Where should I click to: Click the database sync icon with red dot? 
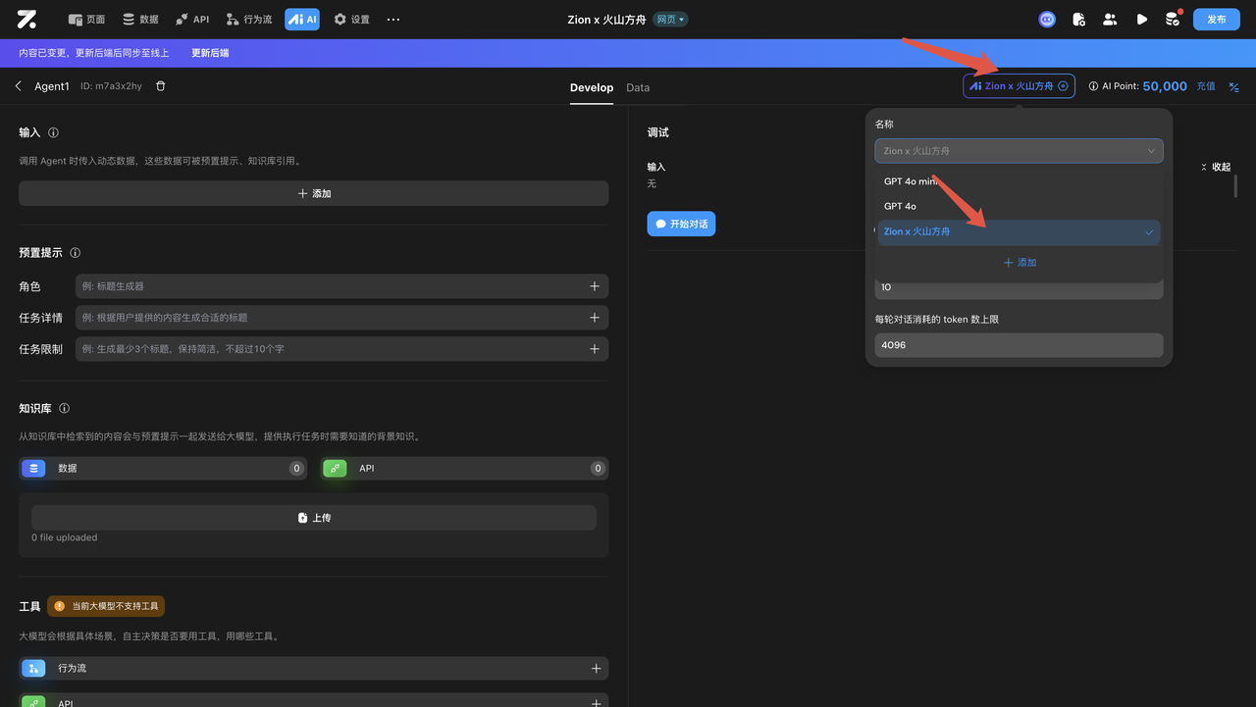click(1173, 19)
